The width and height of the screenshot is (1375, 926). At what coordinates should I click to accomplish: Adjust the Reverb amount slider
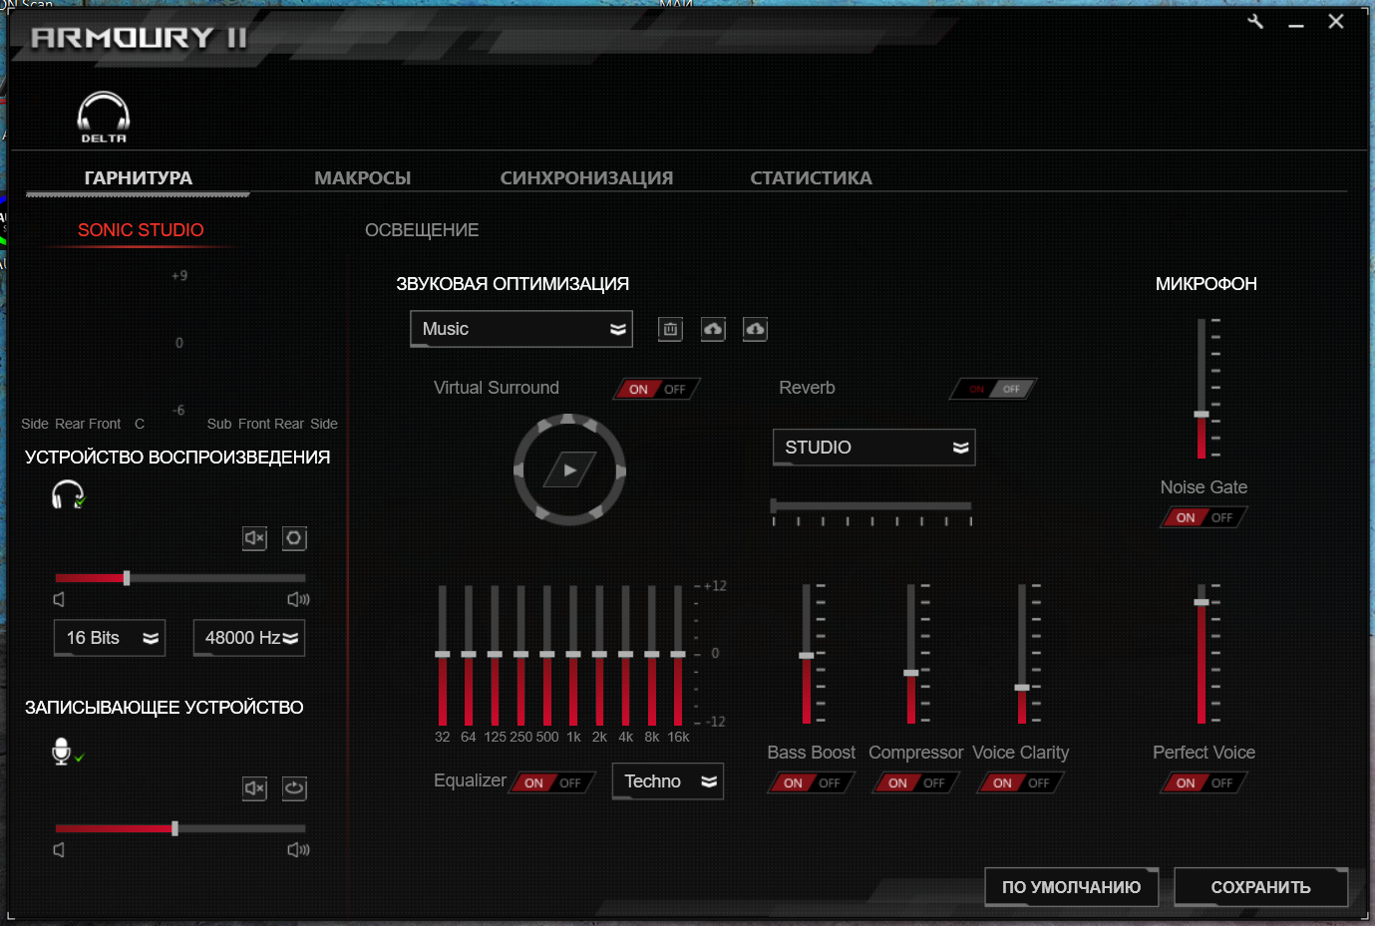pos(871,506)
